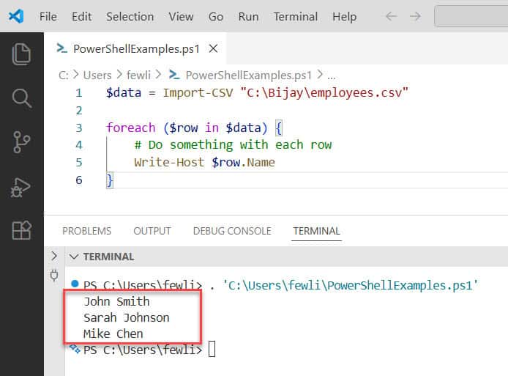Click Mike Chen in terminal output
508x376 pixels.
coord(113,333)
